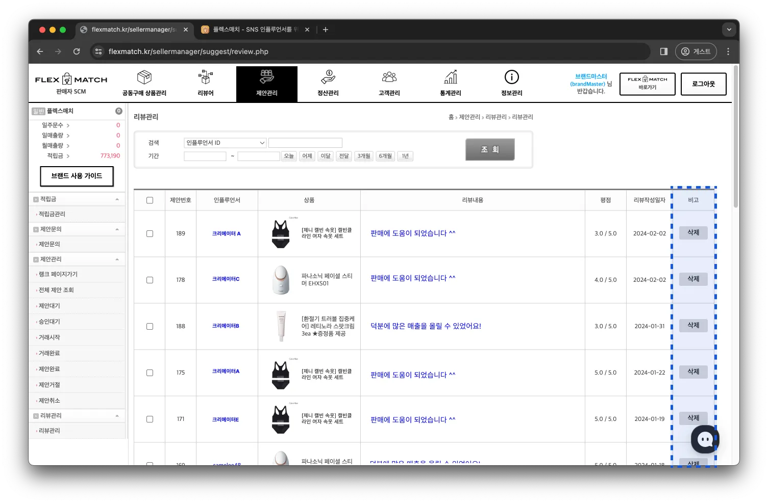Viewport: 768px width, 503px height.
Task: Reload the current page
Action: point(77,51)
